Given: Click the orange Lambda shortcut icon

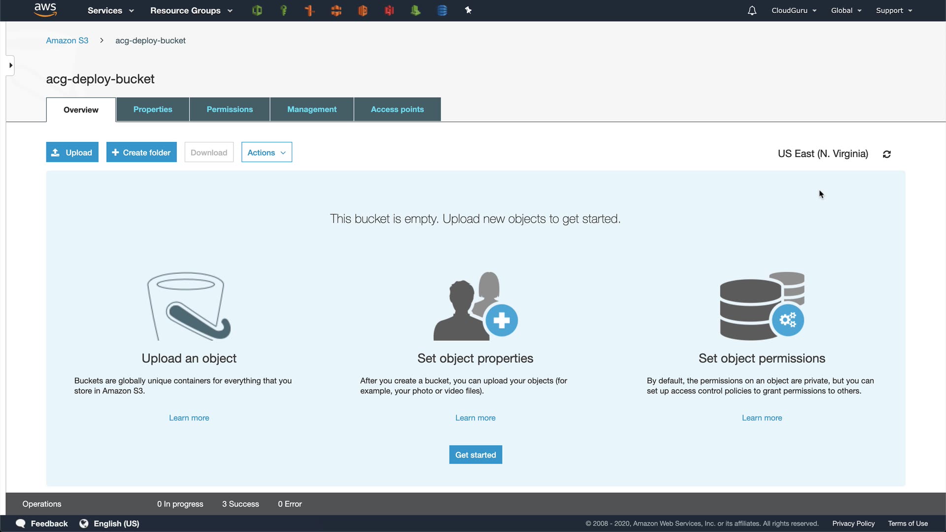Looking at the screenshot, I should click(x=310, y=10).
